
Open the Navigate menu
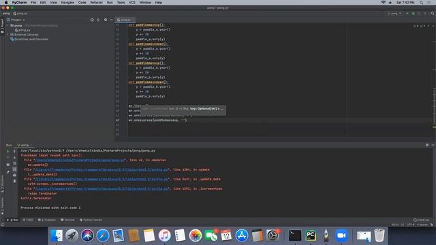[x=67, y=3]
